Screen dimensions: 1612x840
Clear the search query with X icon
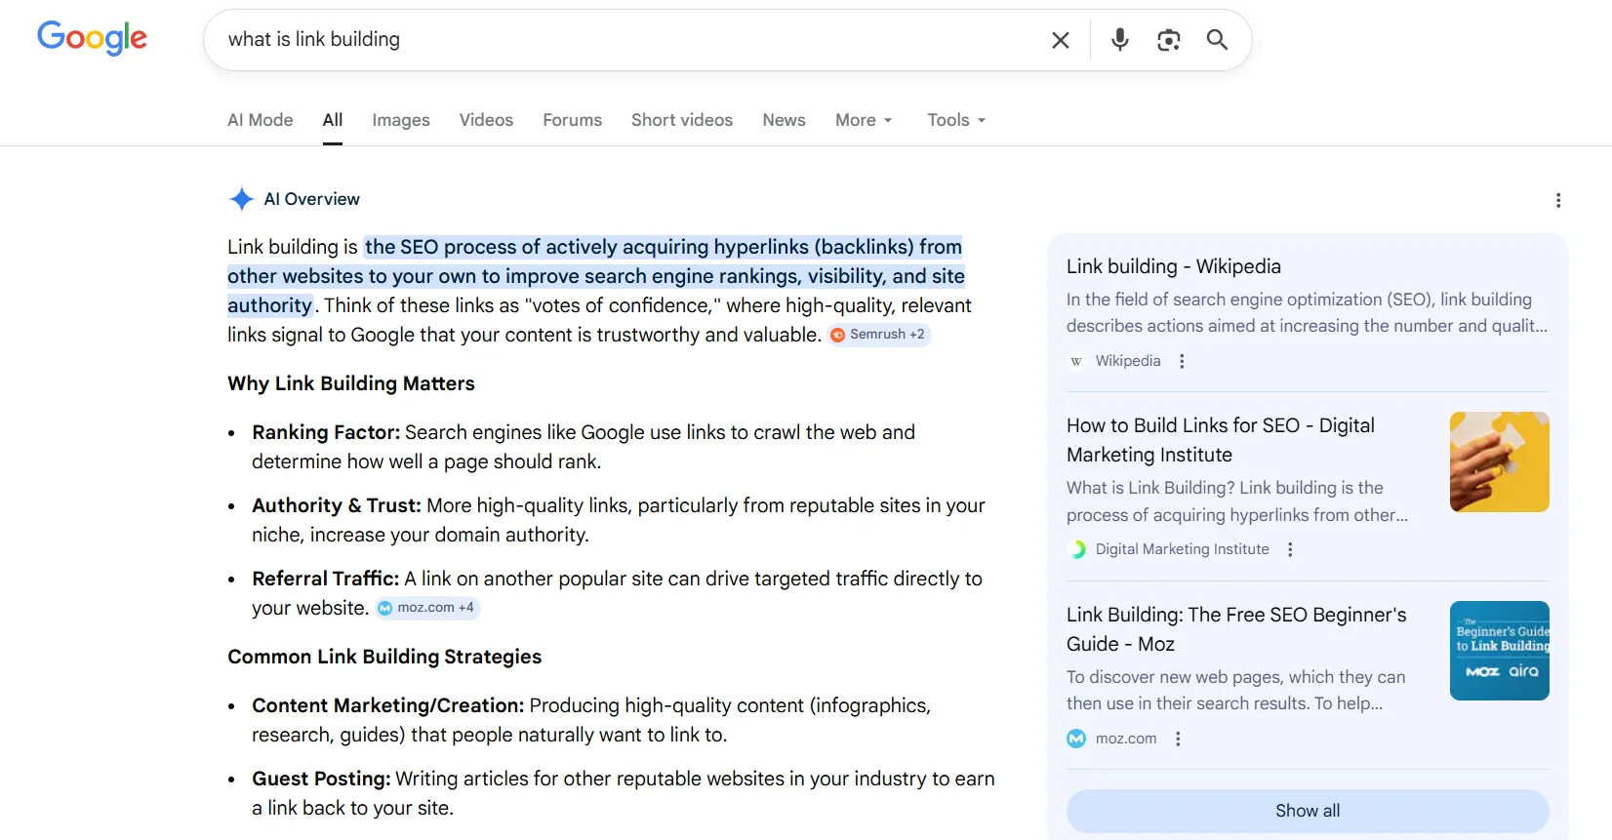(1060, 40)
